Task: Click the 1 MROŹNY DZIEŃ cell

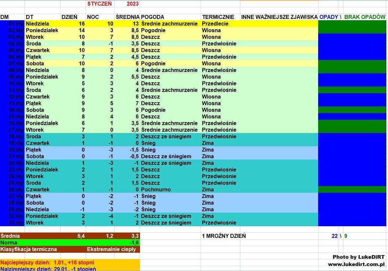Action: tap(224, 236)
